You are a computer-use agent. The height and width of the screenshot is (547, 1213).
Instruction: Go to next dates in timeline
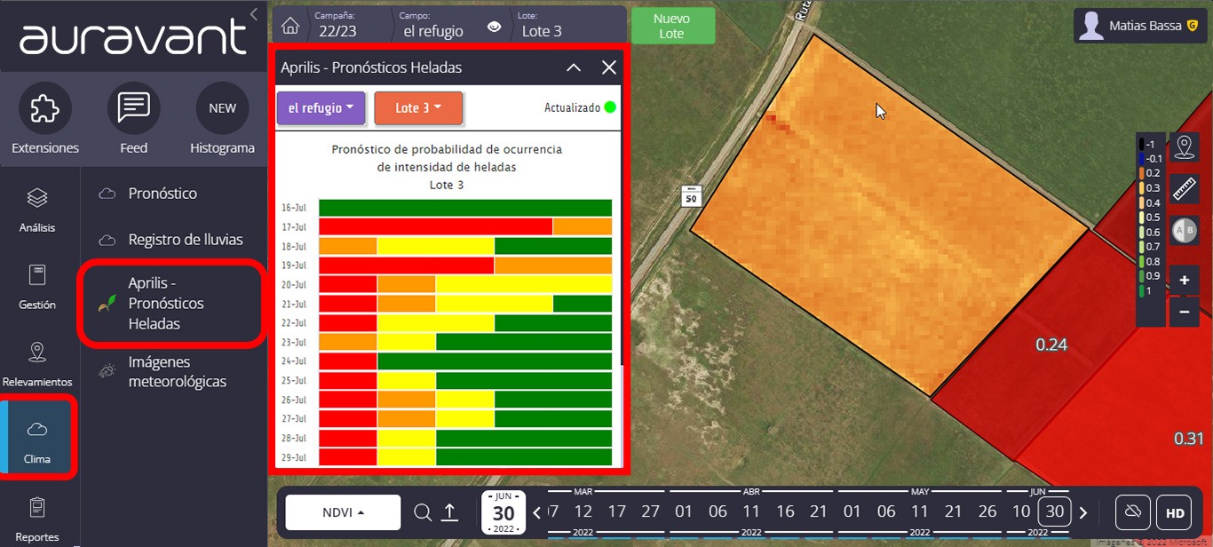[1082, 512]
